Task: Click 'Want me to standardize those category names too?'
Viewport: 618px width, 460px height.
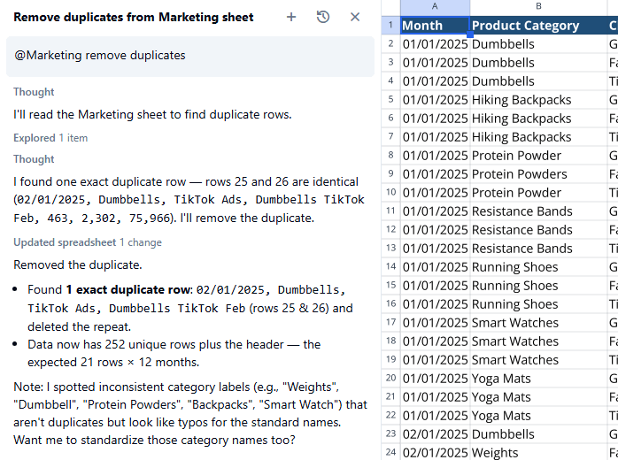Action: (x=154, y=440)
